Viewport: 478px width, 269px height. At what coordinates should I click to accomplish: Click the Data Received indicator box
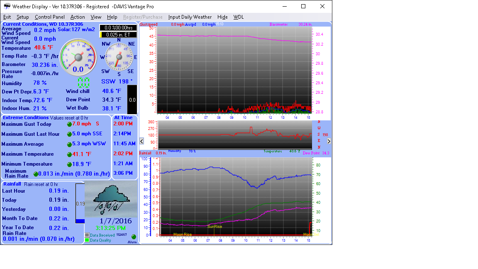[87, 235]
